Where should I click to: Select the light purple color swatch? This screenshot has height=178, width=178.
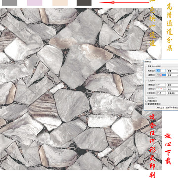(35, 3)
